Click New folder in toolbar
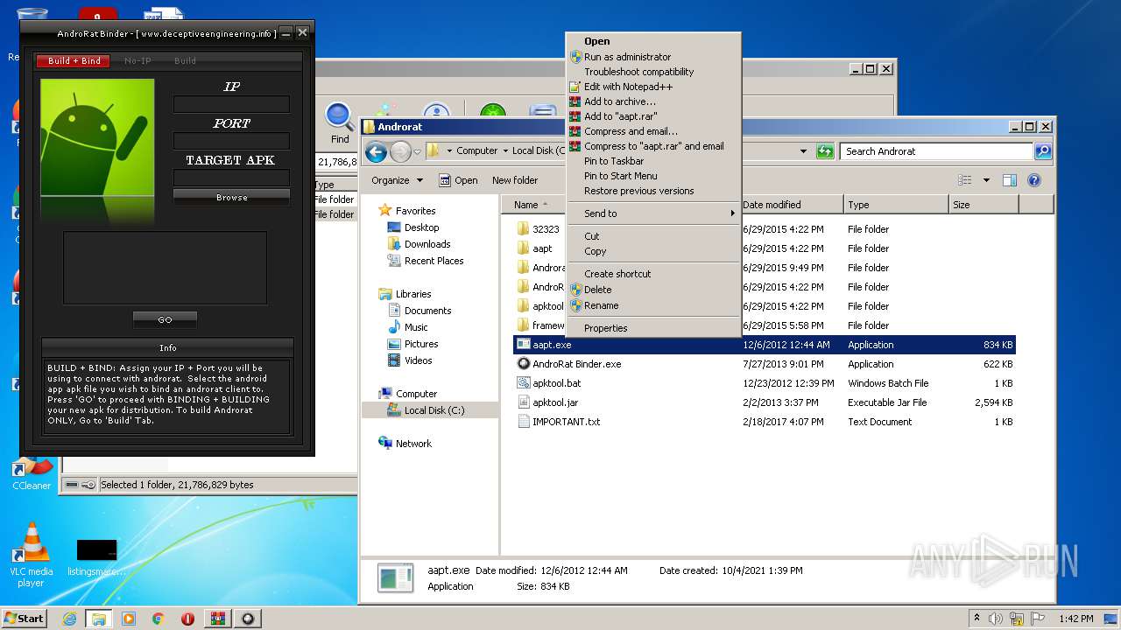 [x=515, y=180]
